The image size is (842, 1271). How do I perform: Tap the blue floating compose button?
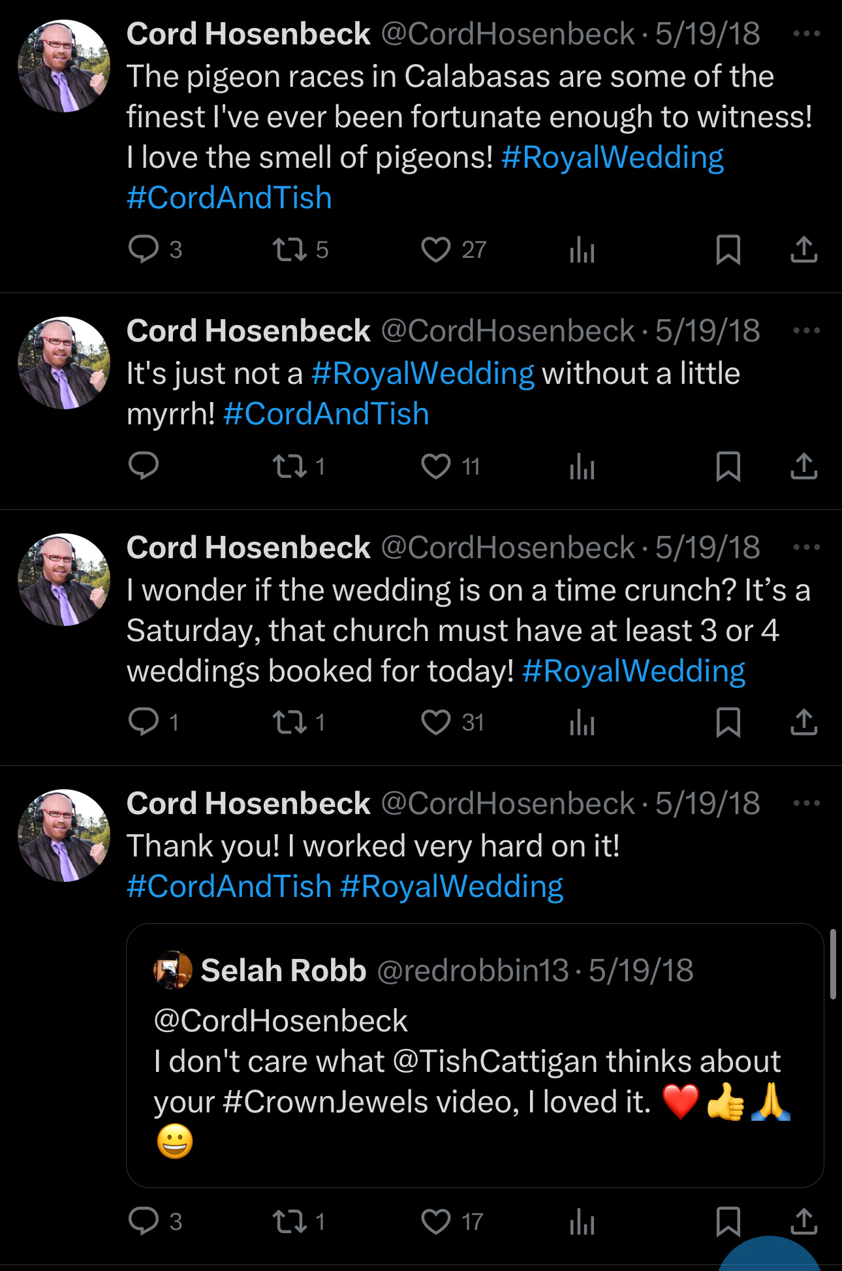pos(770,1257)
